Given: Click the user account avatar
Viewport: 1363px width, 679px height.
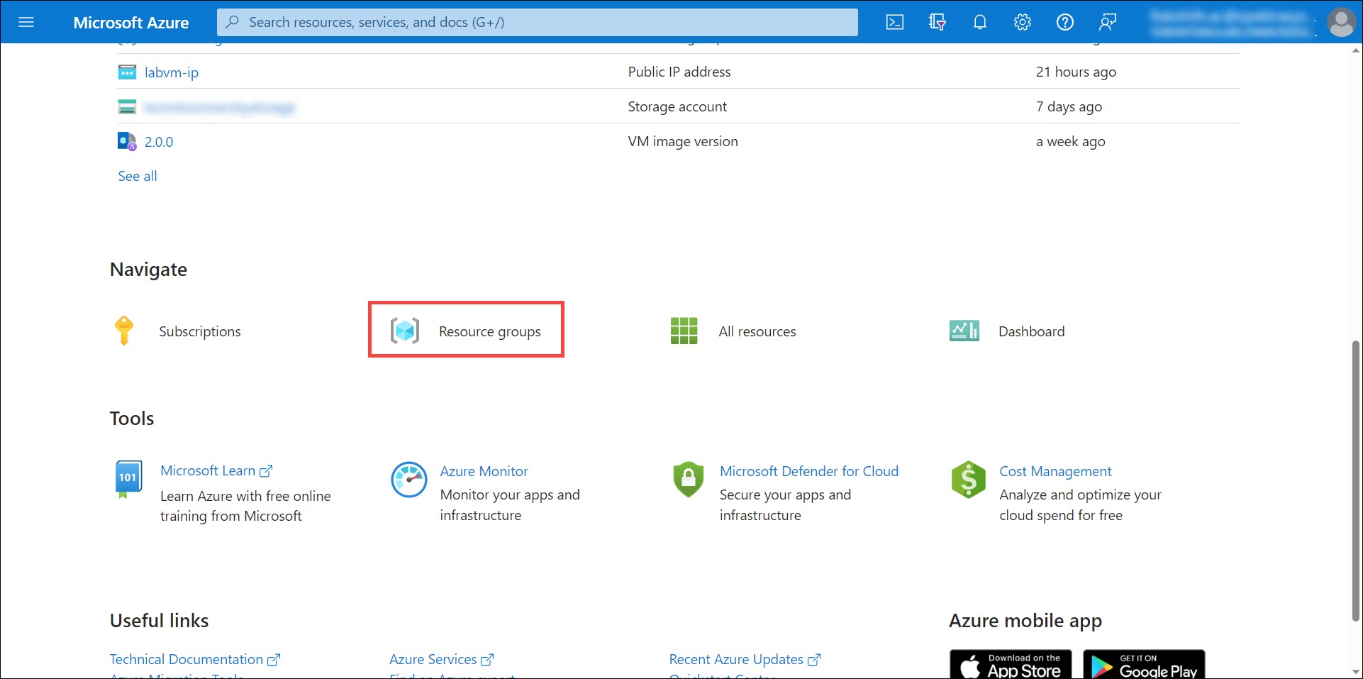Looking at the screenshot, I should 1341,22.
